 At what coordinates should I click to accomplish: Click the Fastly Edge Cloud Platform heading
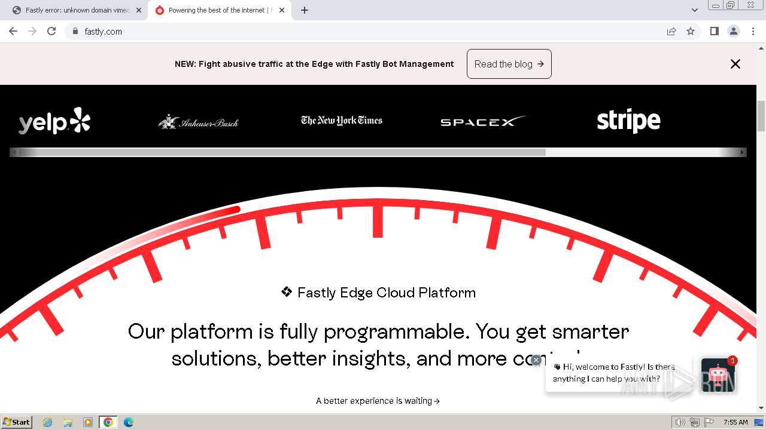[x=378, y=293]
